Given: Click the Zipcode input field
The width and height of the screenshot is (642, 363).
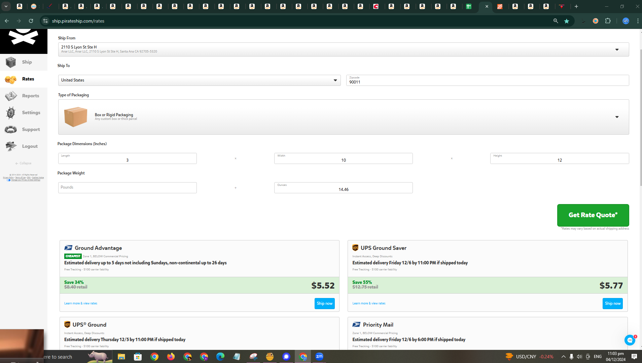Looking at the screenshot, I should tap(488, 80).
